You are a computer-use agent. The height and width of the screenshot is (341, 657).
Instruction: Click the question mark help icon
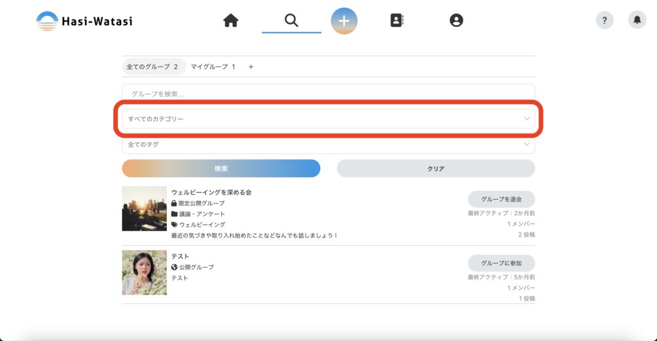(604, 21)
